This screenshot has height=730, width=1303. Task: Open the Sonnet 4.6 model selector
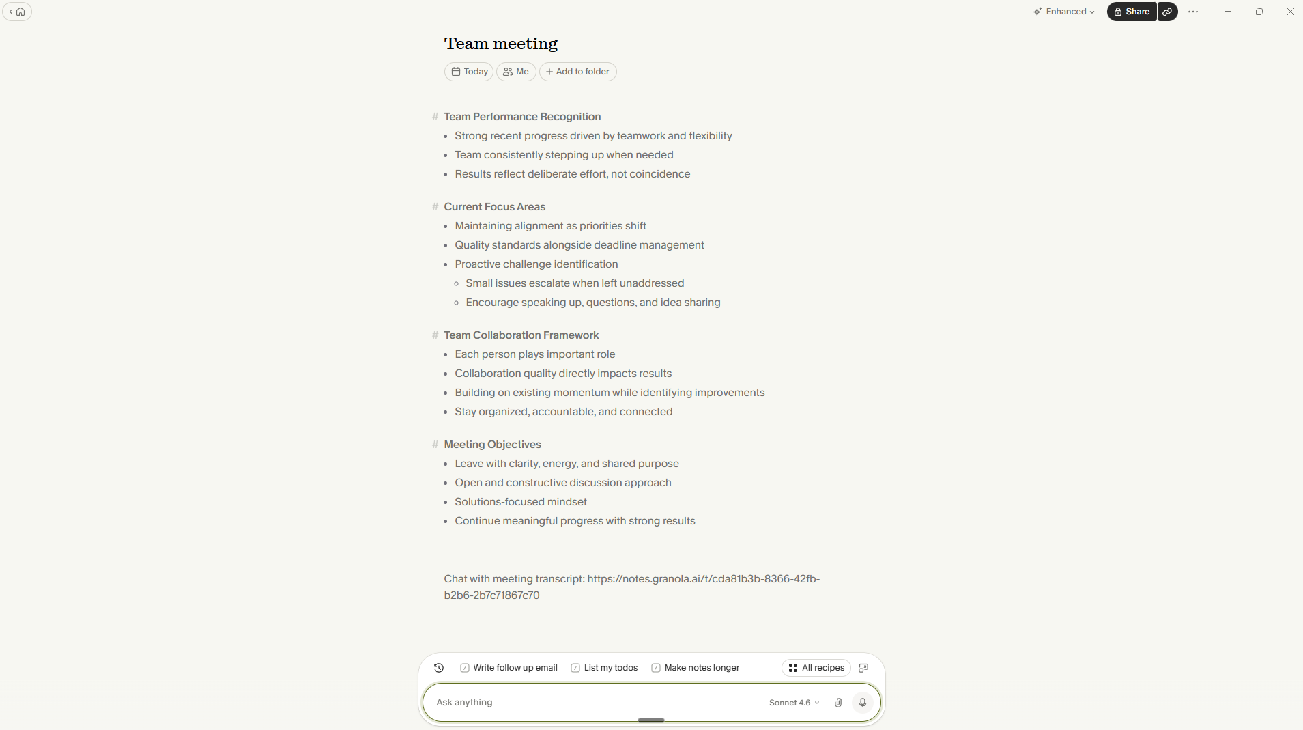click(x=792, y=702)
